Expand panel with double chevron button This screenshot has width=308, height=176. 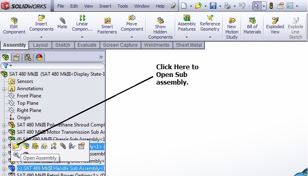pos(101,57)
